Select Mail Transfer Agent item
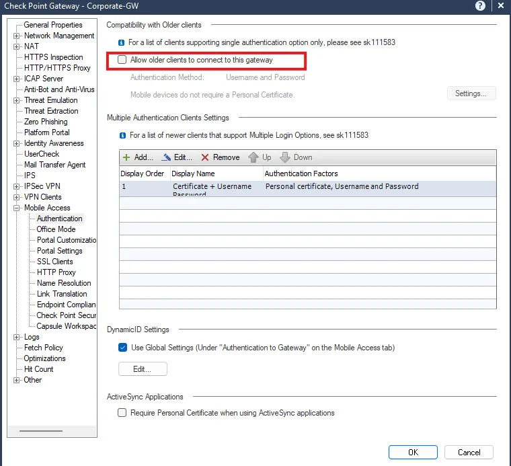 [x=54, y=165]
